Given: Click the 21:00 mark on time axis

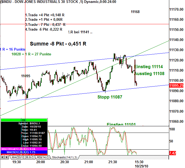Looking at the screenshot, I should point(89,162).
